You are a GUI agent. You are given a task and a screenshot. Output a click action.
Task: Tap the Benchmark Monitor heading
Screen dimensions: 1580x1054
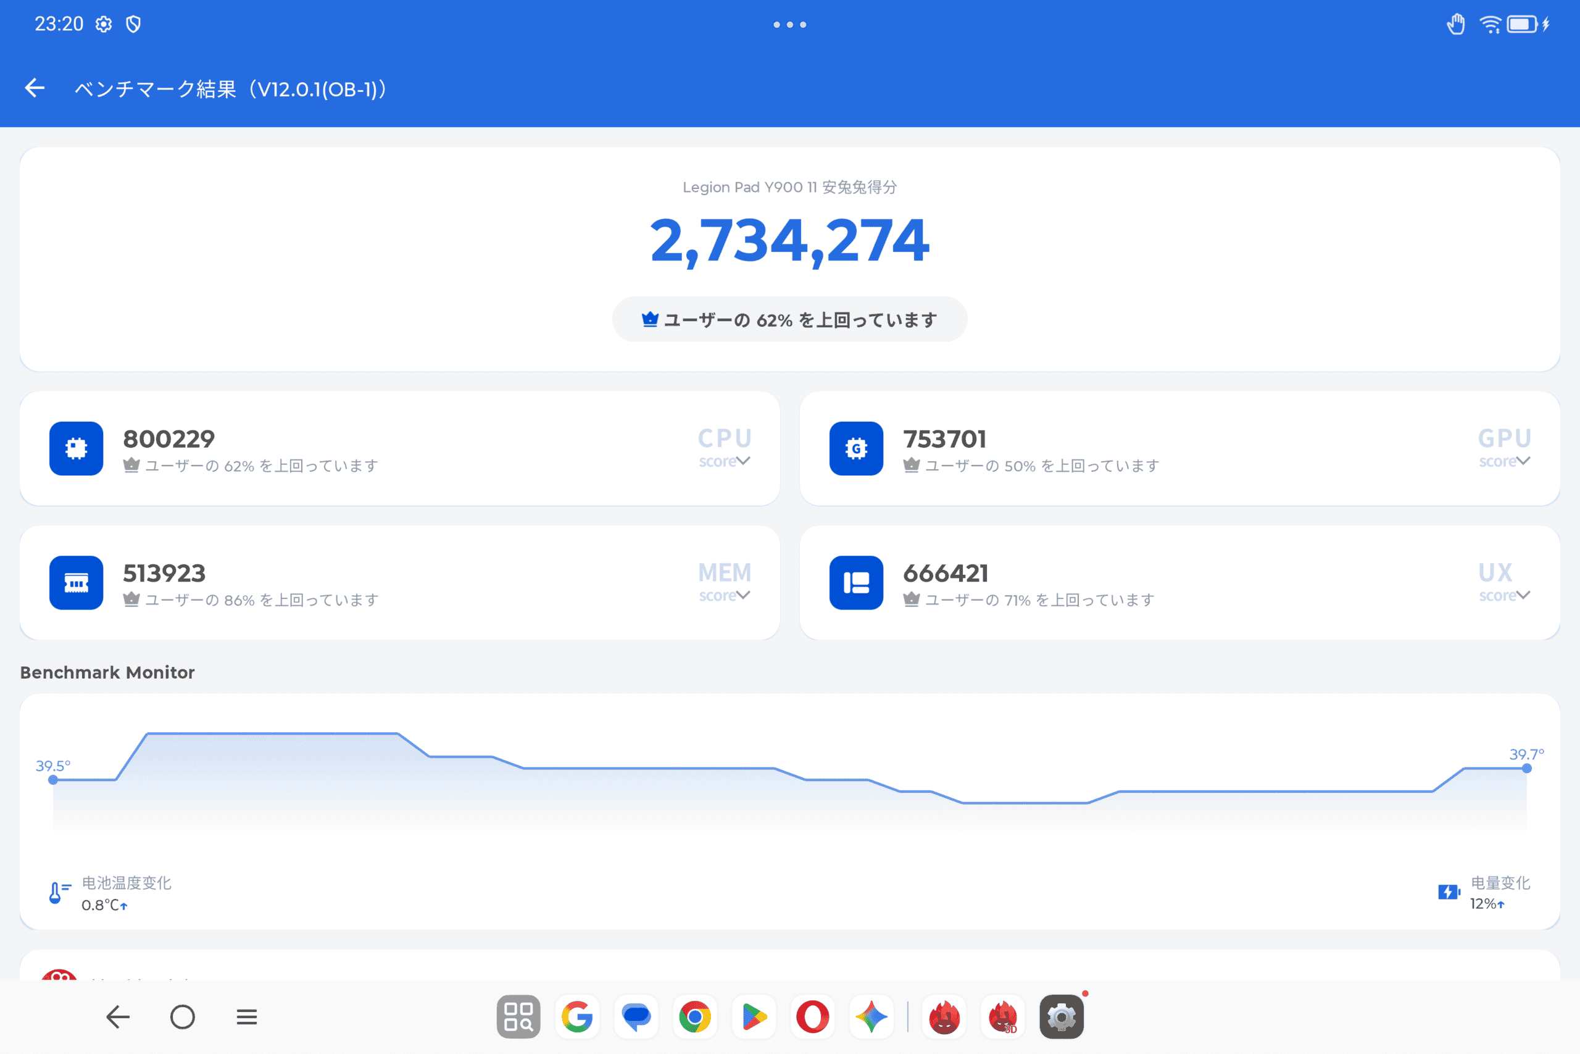(107, 672)
